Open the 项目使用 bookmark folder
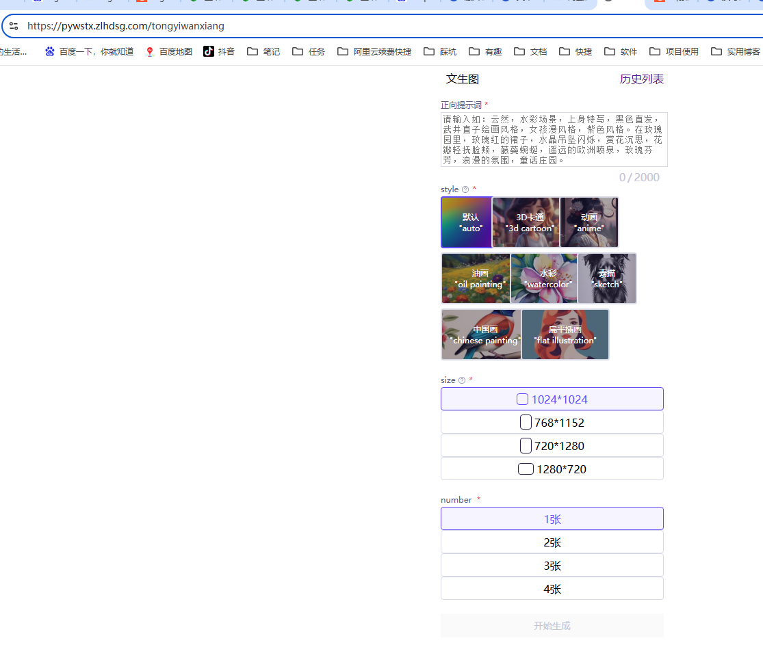Viewport: 763px width, 645px height. coord(674,51)
